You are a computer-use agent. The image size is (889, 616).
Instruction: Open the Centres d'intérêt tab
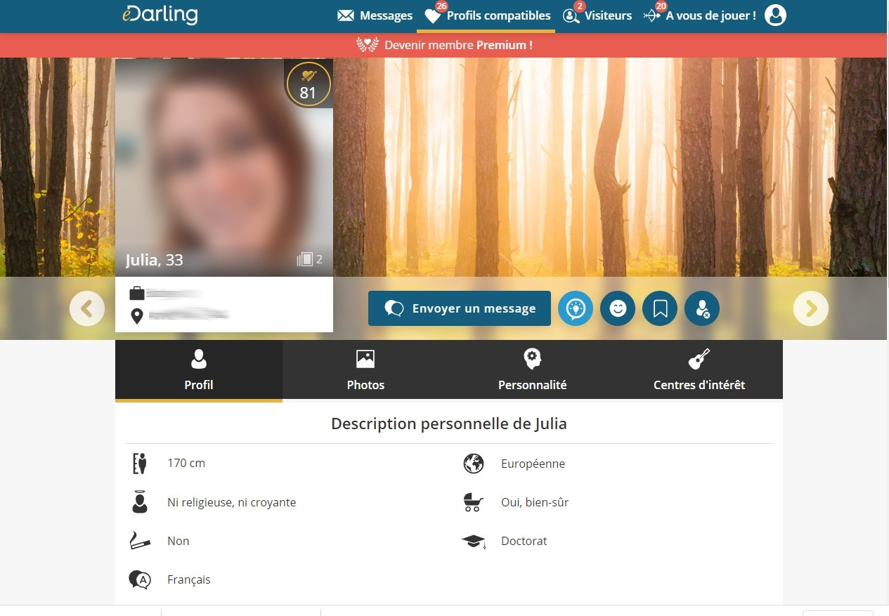pyautogui.click(x=699, y=370)
